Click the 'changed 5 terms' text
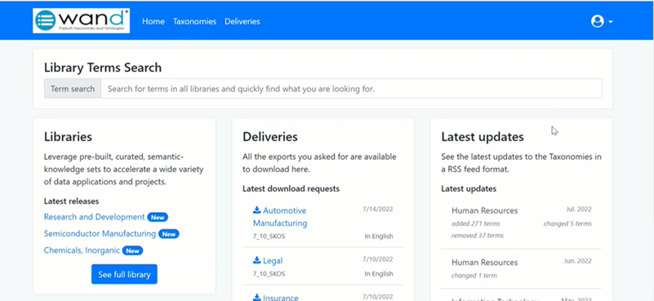The width and height of the screenshot is (654, 301). tap(567, 224)
